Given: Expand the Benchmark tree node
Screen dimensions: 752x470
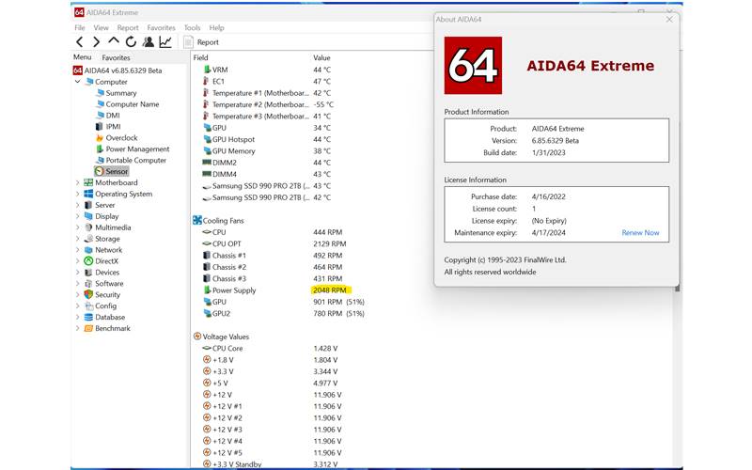Looking at the screenshot, I should pyautogui.click(x=78, y=328).
